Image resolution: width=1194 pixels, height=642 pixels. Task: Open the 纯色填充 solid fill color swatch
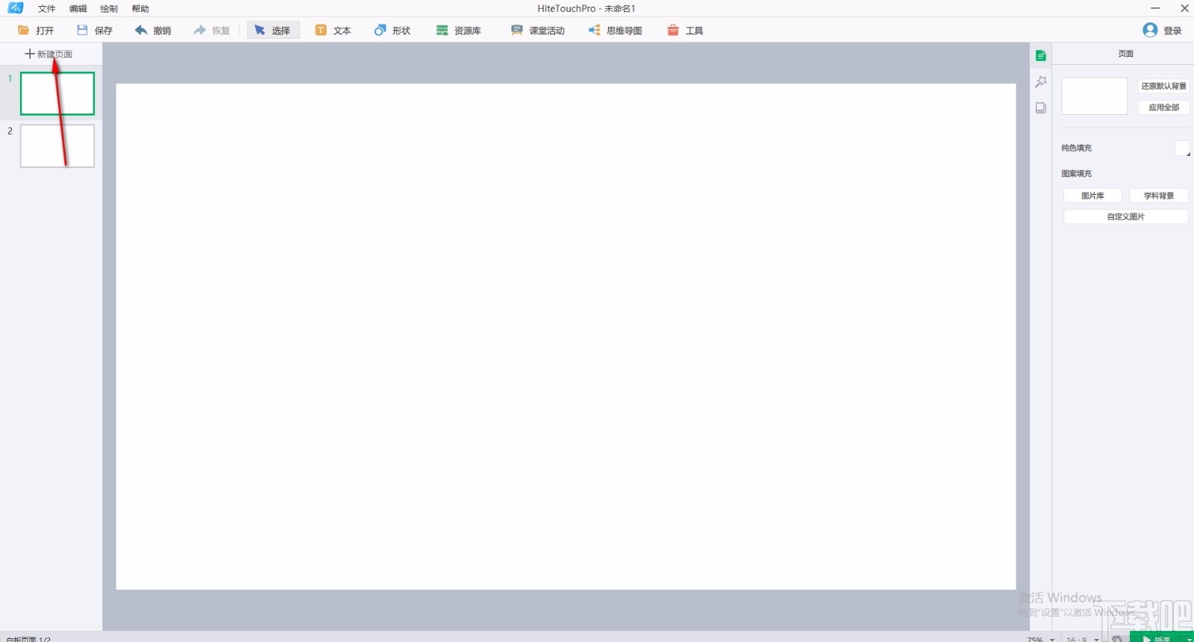pyautogui.click(x=1182, y=149)
